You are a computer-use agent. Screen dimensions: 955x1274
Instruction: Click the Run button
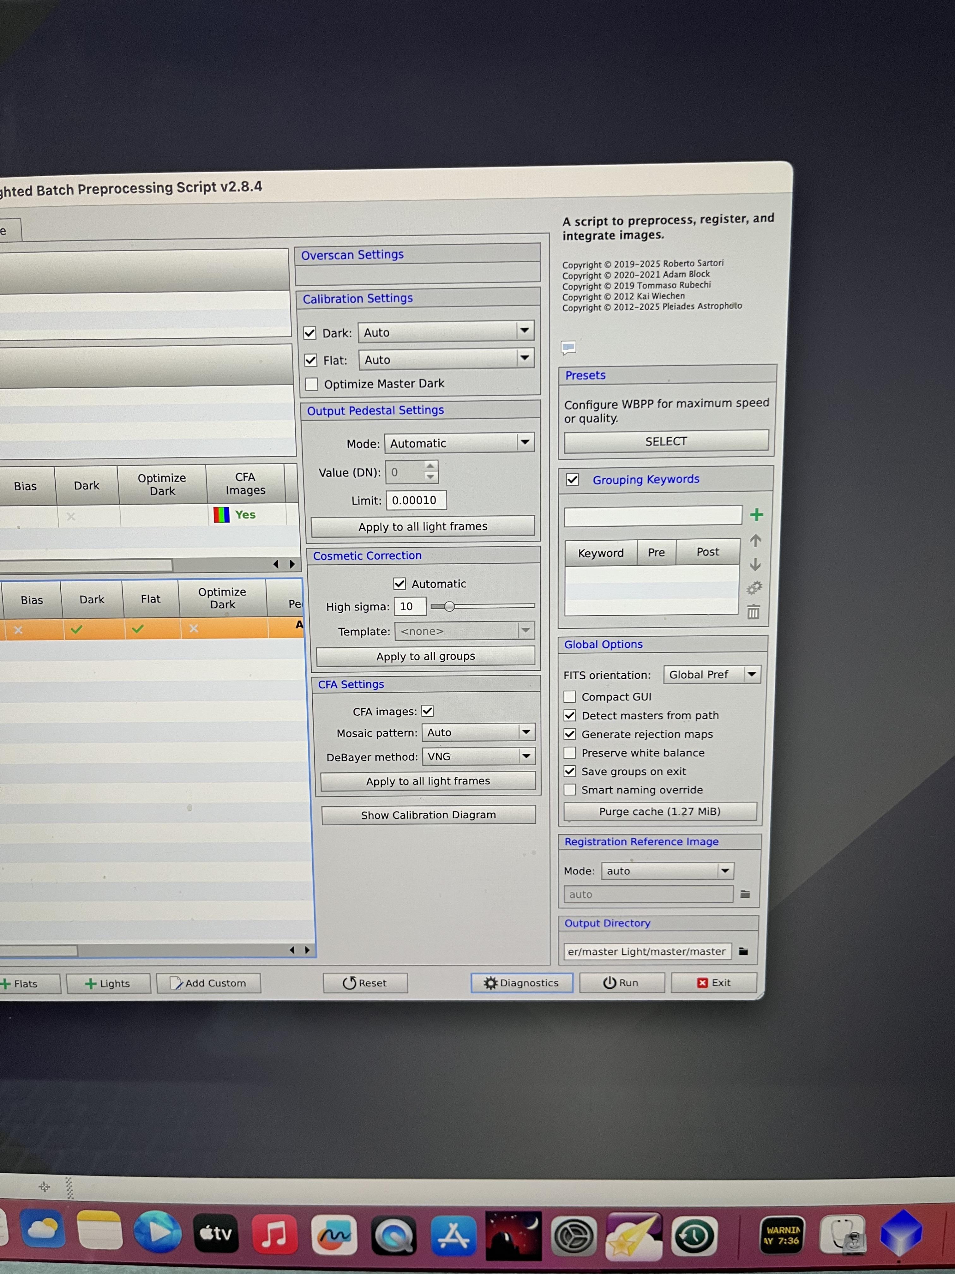[x=621, y=983]
